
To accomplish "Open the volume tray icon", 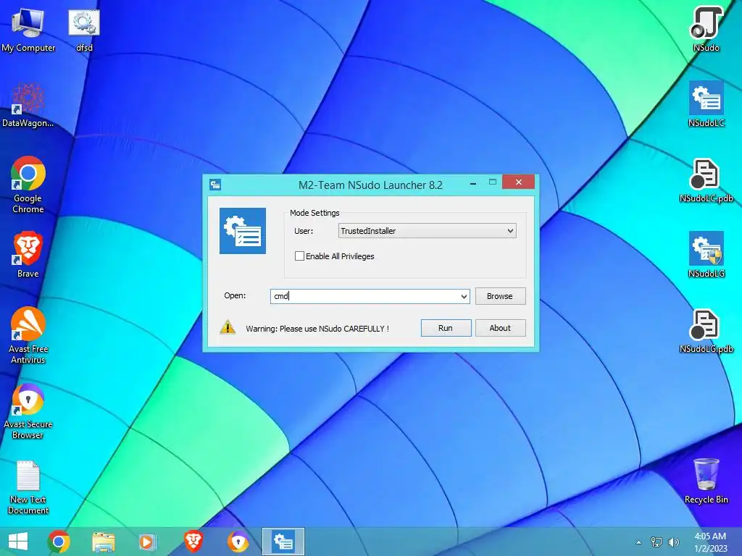I will coord(673,542).
